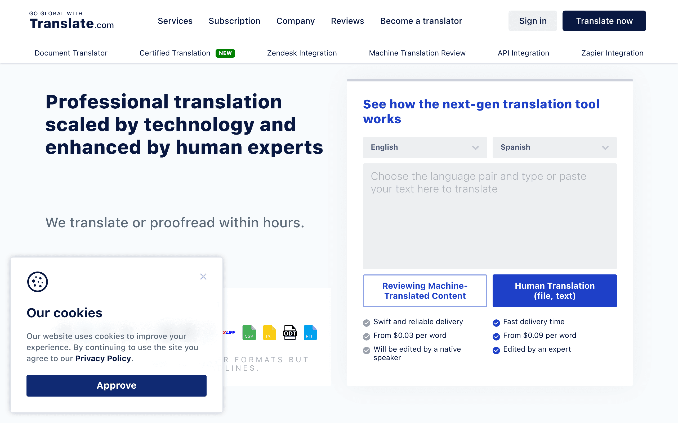Approve the cookies notice

click(116, 385)
